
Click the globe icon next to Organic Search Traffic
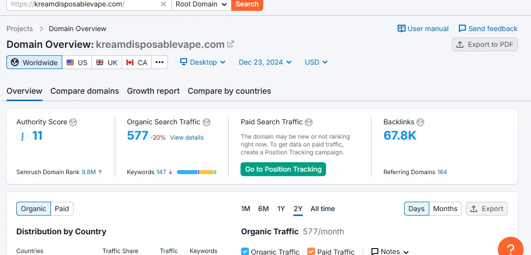[x=206, y=122]
